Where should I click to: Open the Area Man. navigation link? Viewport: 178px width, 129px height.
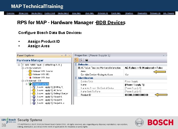(x=76, y=13)
